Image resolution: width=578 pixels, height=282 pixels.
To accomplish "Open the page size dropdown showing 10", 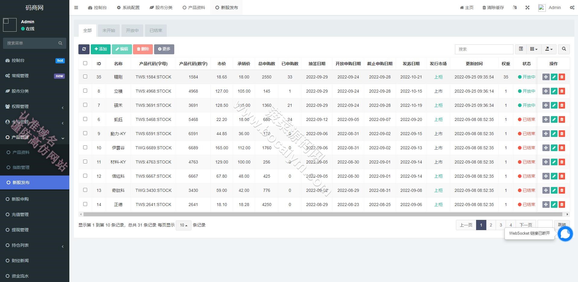I will [183, 225].
